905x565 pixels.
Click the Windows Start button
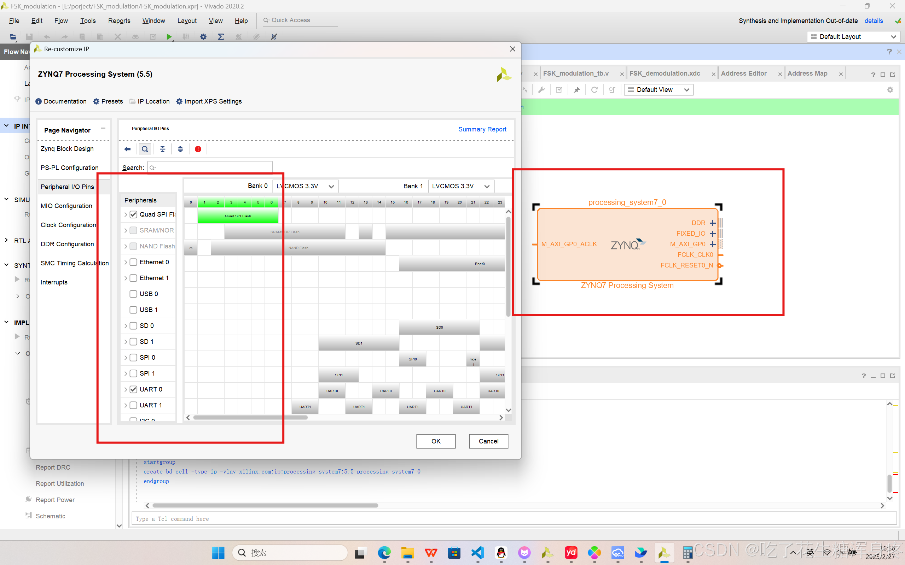219,552
